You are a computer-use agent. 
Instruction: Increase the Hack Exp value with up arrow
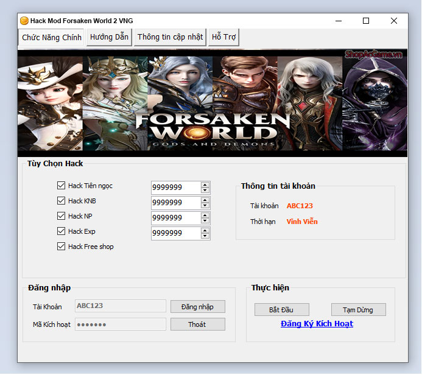(205, 231)
